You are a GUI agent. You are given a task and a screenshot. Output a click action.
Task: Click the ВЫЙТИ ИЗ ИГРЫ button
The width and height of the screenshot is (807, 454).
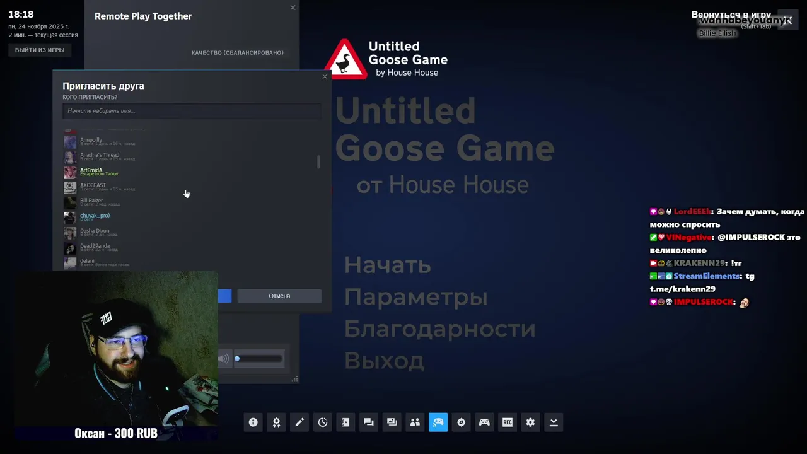[40, 50]
